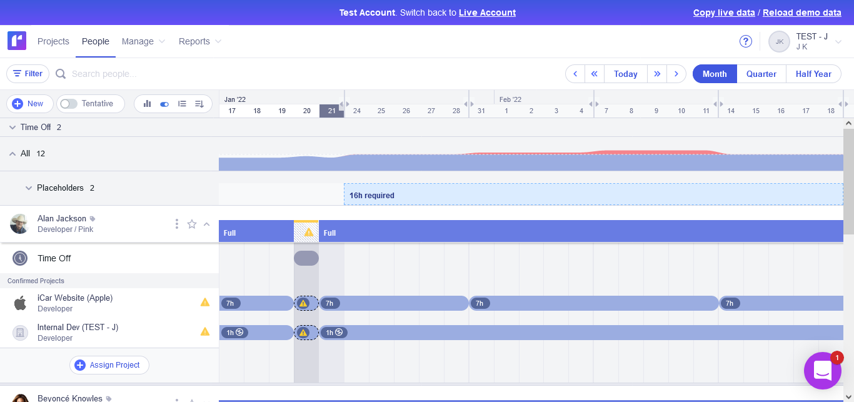Click the warning icon in Alan's availability bar
This screenshot has height=402, width=854.
pos(308,233)
